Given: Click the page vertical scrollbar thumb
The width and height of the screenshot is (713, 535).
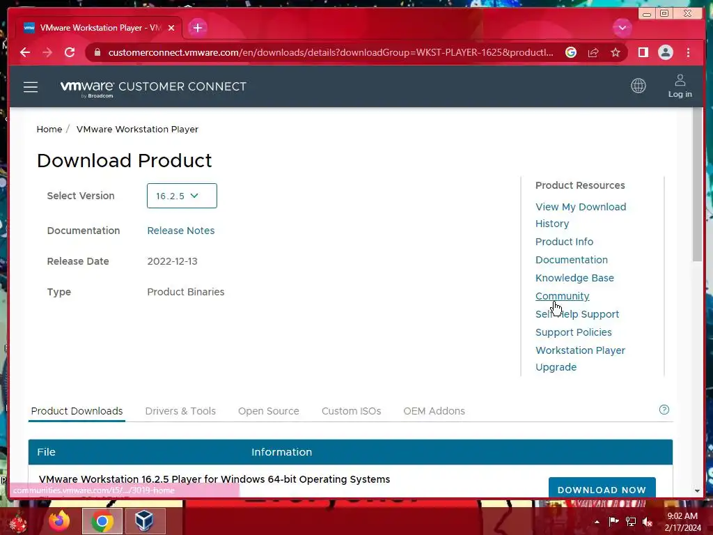Looking at the screenshot, I should pos(697,185).
